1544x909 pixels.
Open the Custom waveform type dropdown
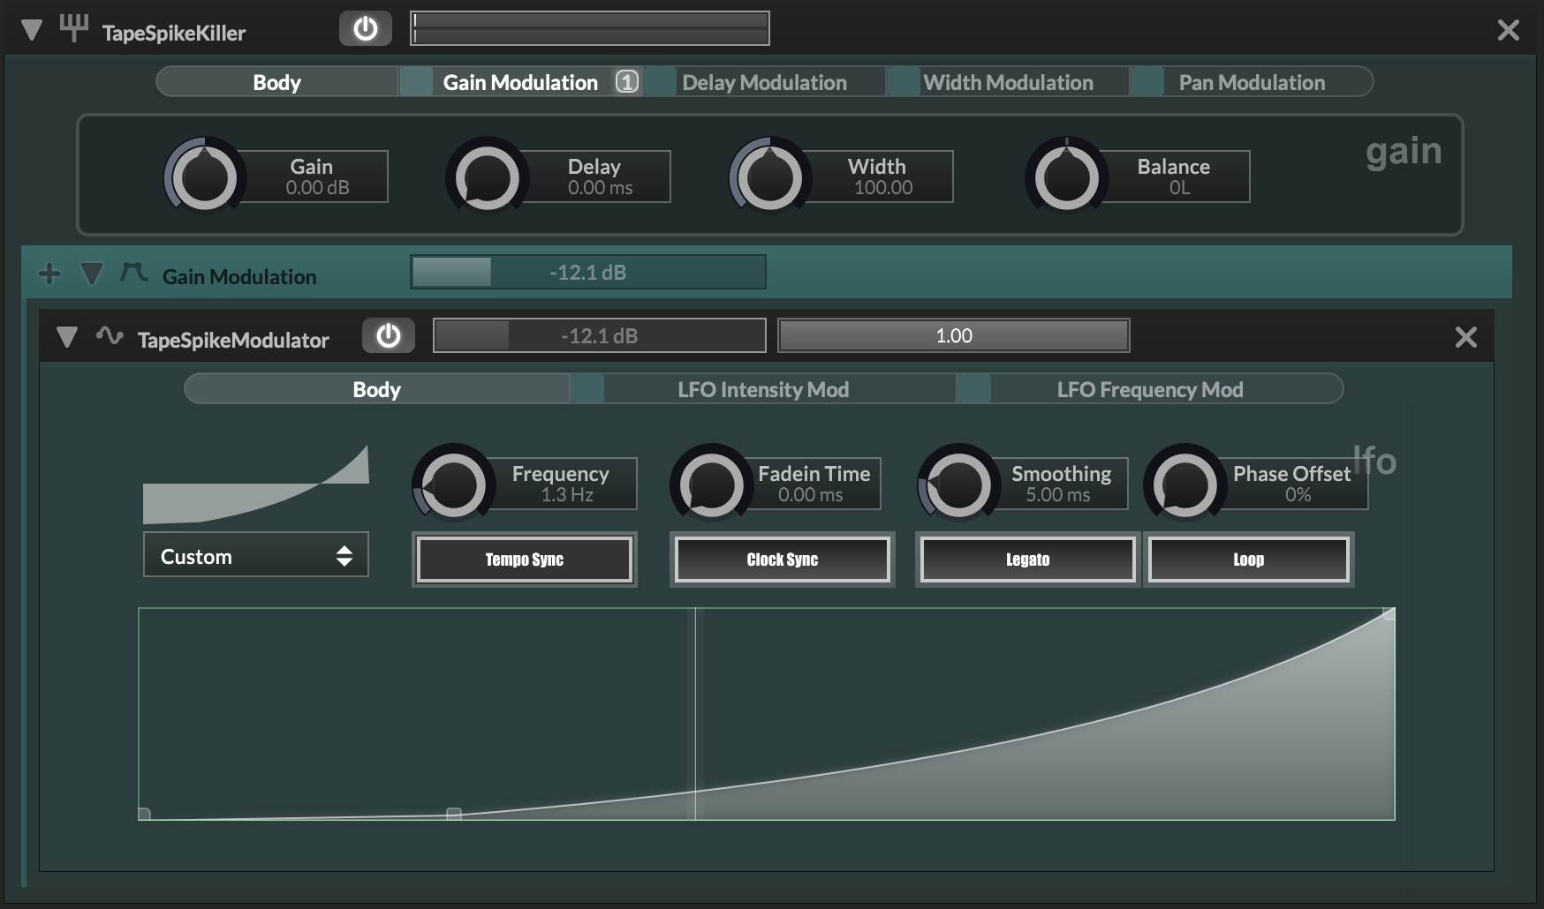[x=256, y=555]
